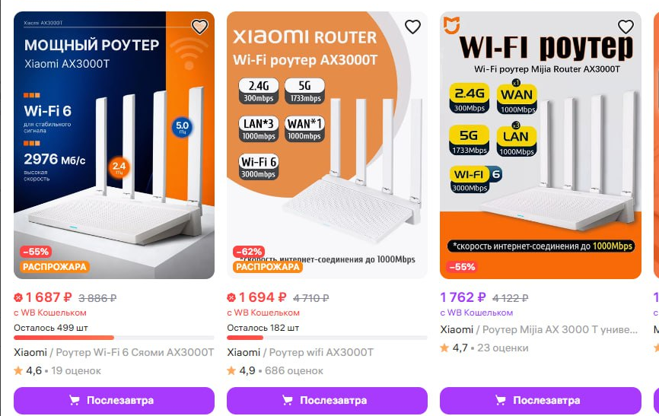659x416 pixels.
Task: Click cart icon on the second Послезавтра button
Action: pos(288,401)
